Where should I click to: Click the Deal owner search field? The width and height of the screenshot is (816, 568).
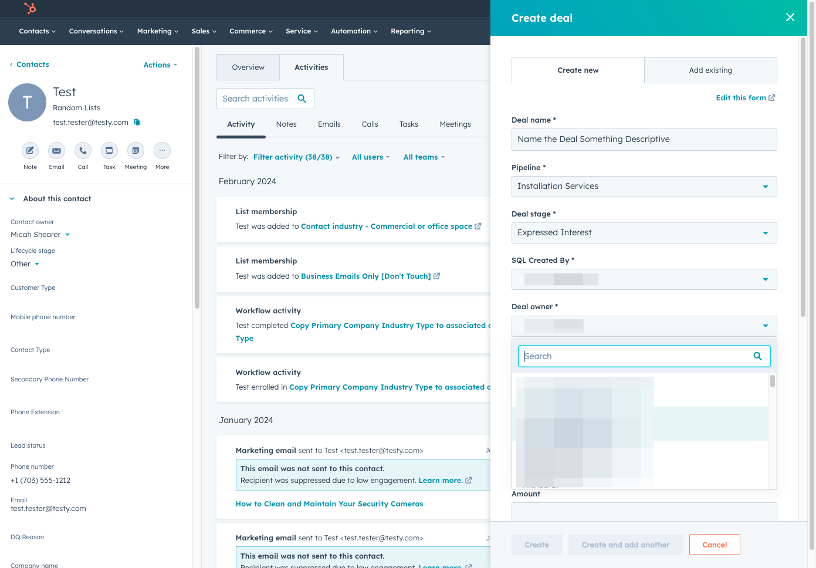[644, 356]
